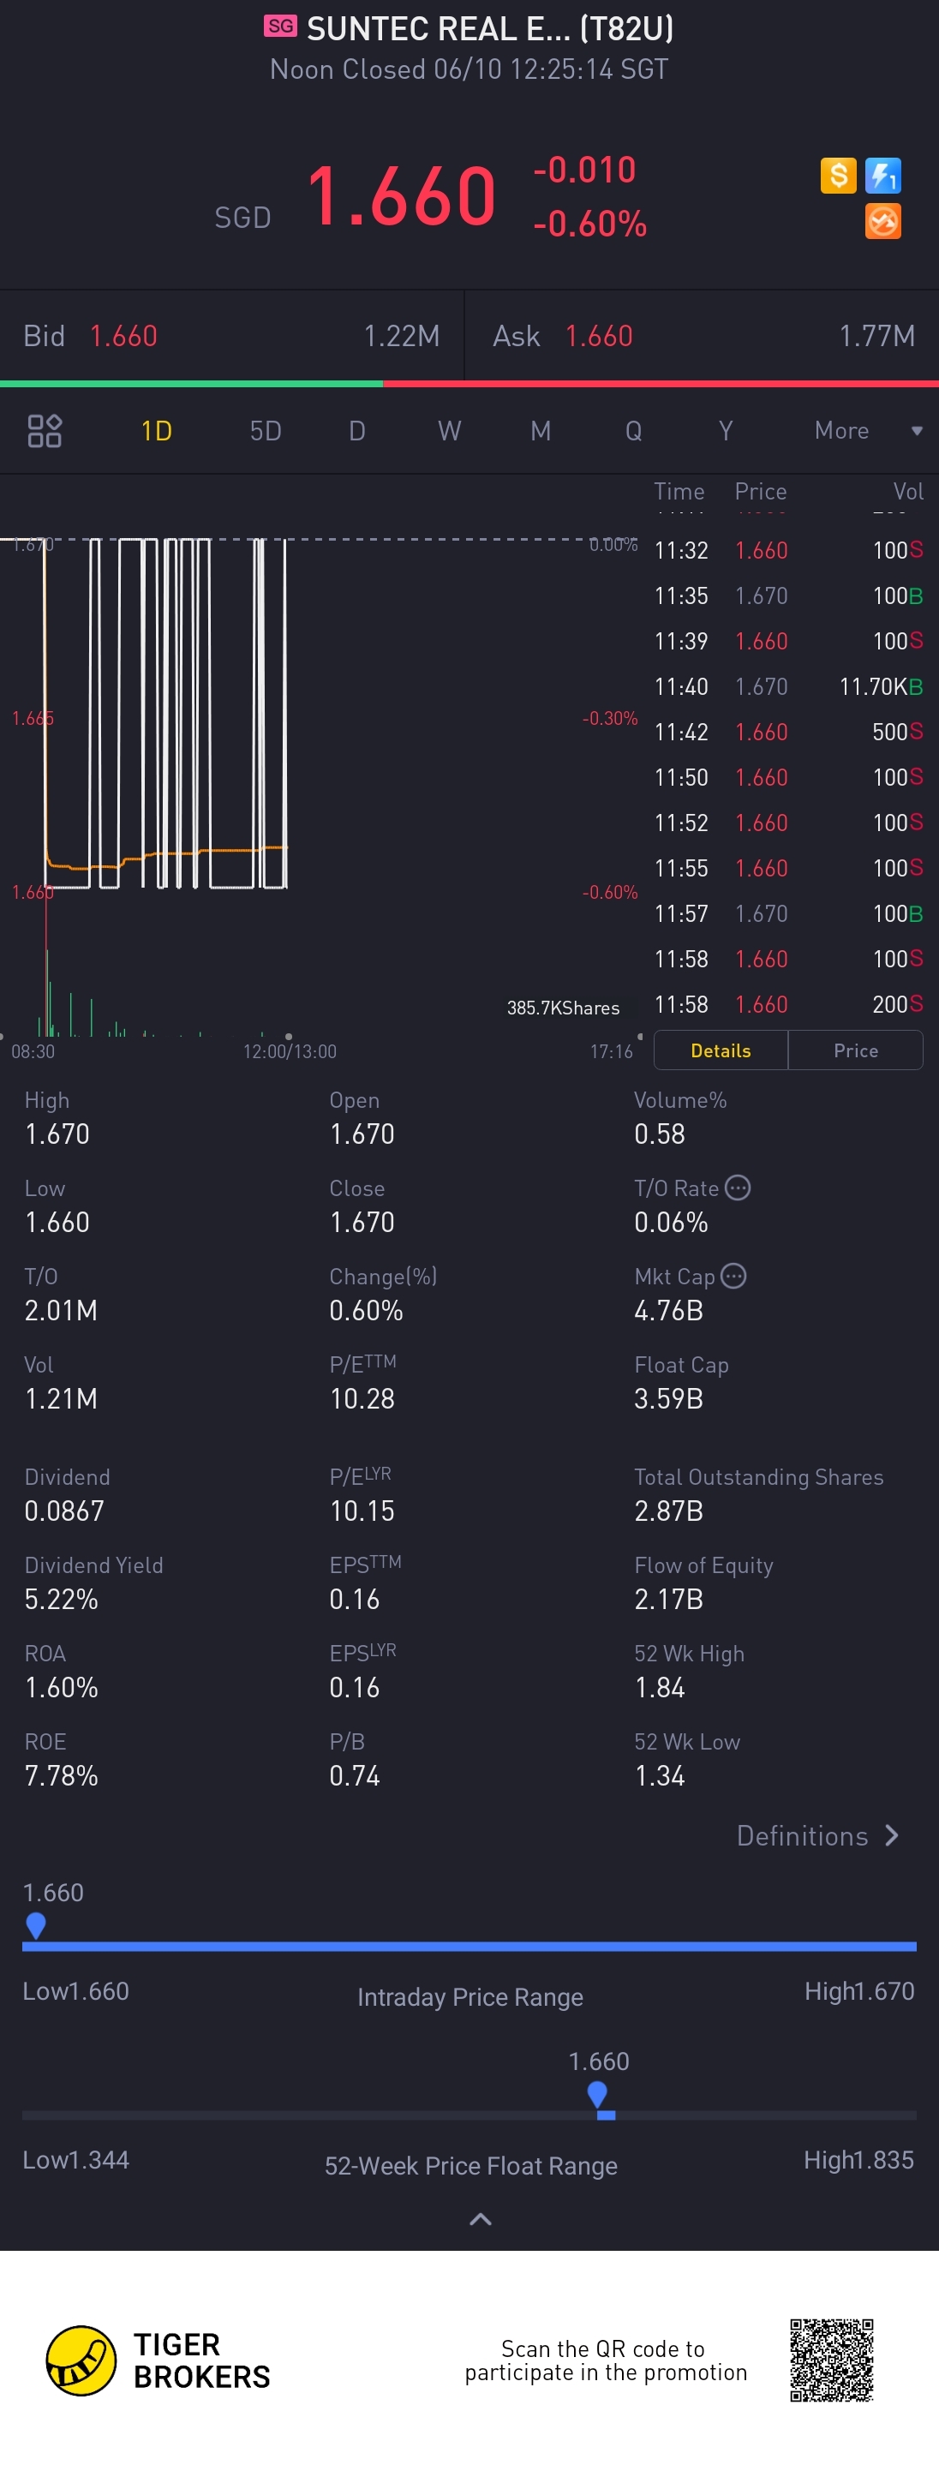The width and height of the screenshot is (939, 2471).
Task: Tap the Flow of Equity 2.17B value
Action: tap(668, 1599)
